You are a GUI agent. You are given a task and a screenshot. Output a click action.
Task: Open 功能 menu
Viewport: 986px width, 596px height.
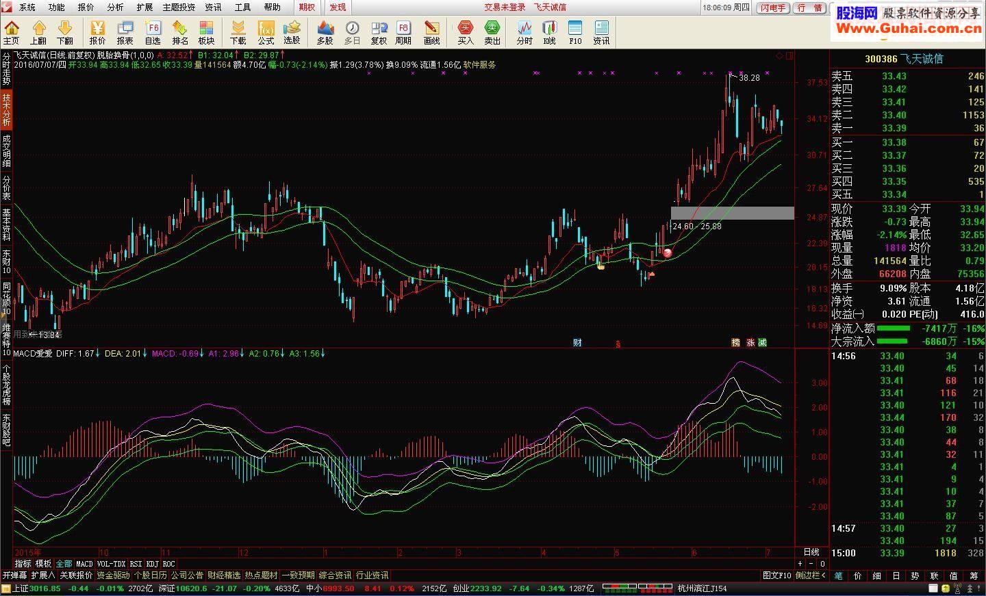[57, 7]
